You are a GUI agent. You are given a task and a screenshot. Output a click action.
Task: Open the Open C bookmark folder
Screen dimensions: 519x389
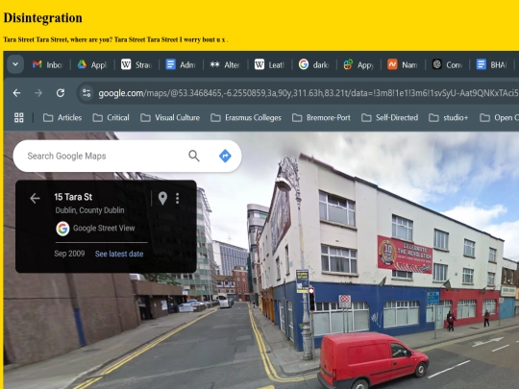pyautogui.click(x=499, y=117)
